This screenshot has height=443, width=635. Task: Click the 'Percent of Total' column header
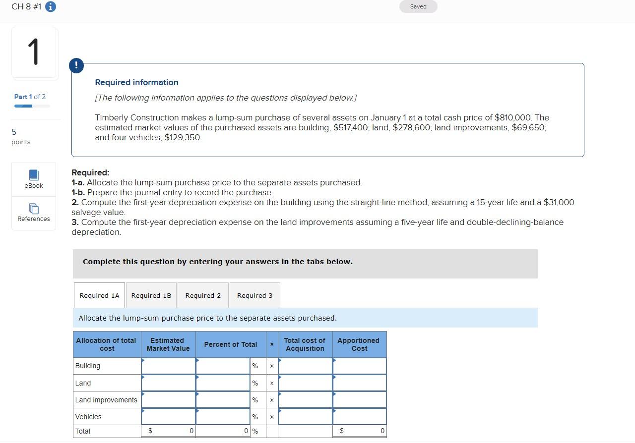point(231,344)
